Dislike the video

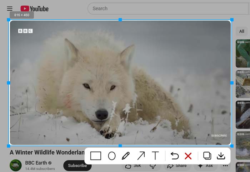tap(152, 166)
